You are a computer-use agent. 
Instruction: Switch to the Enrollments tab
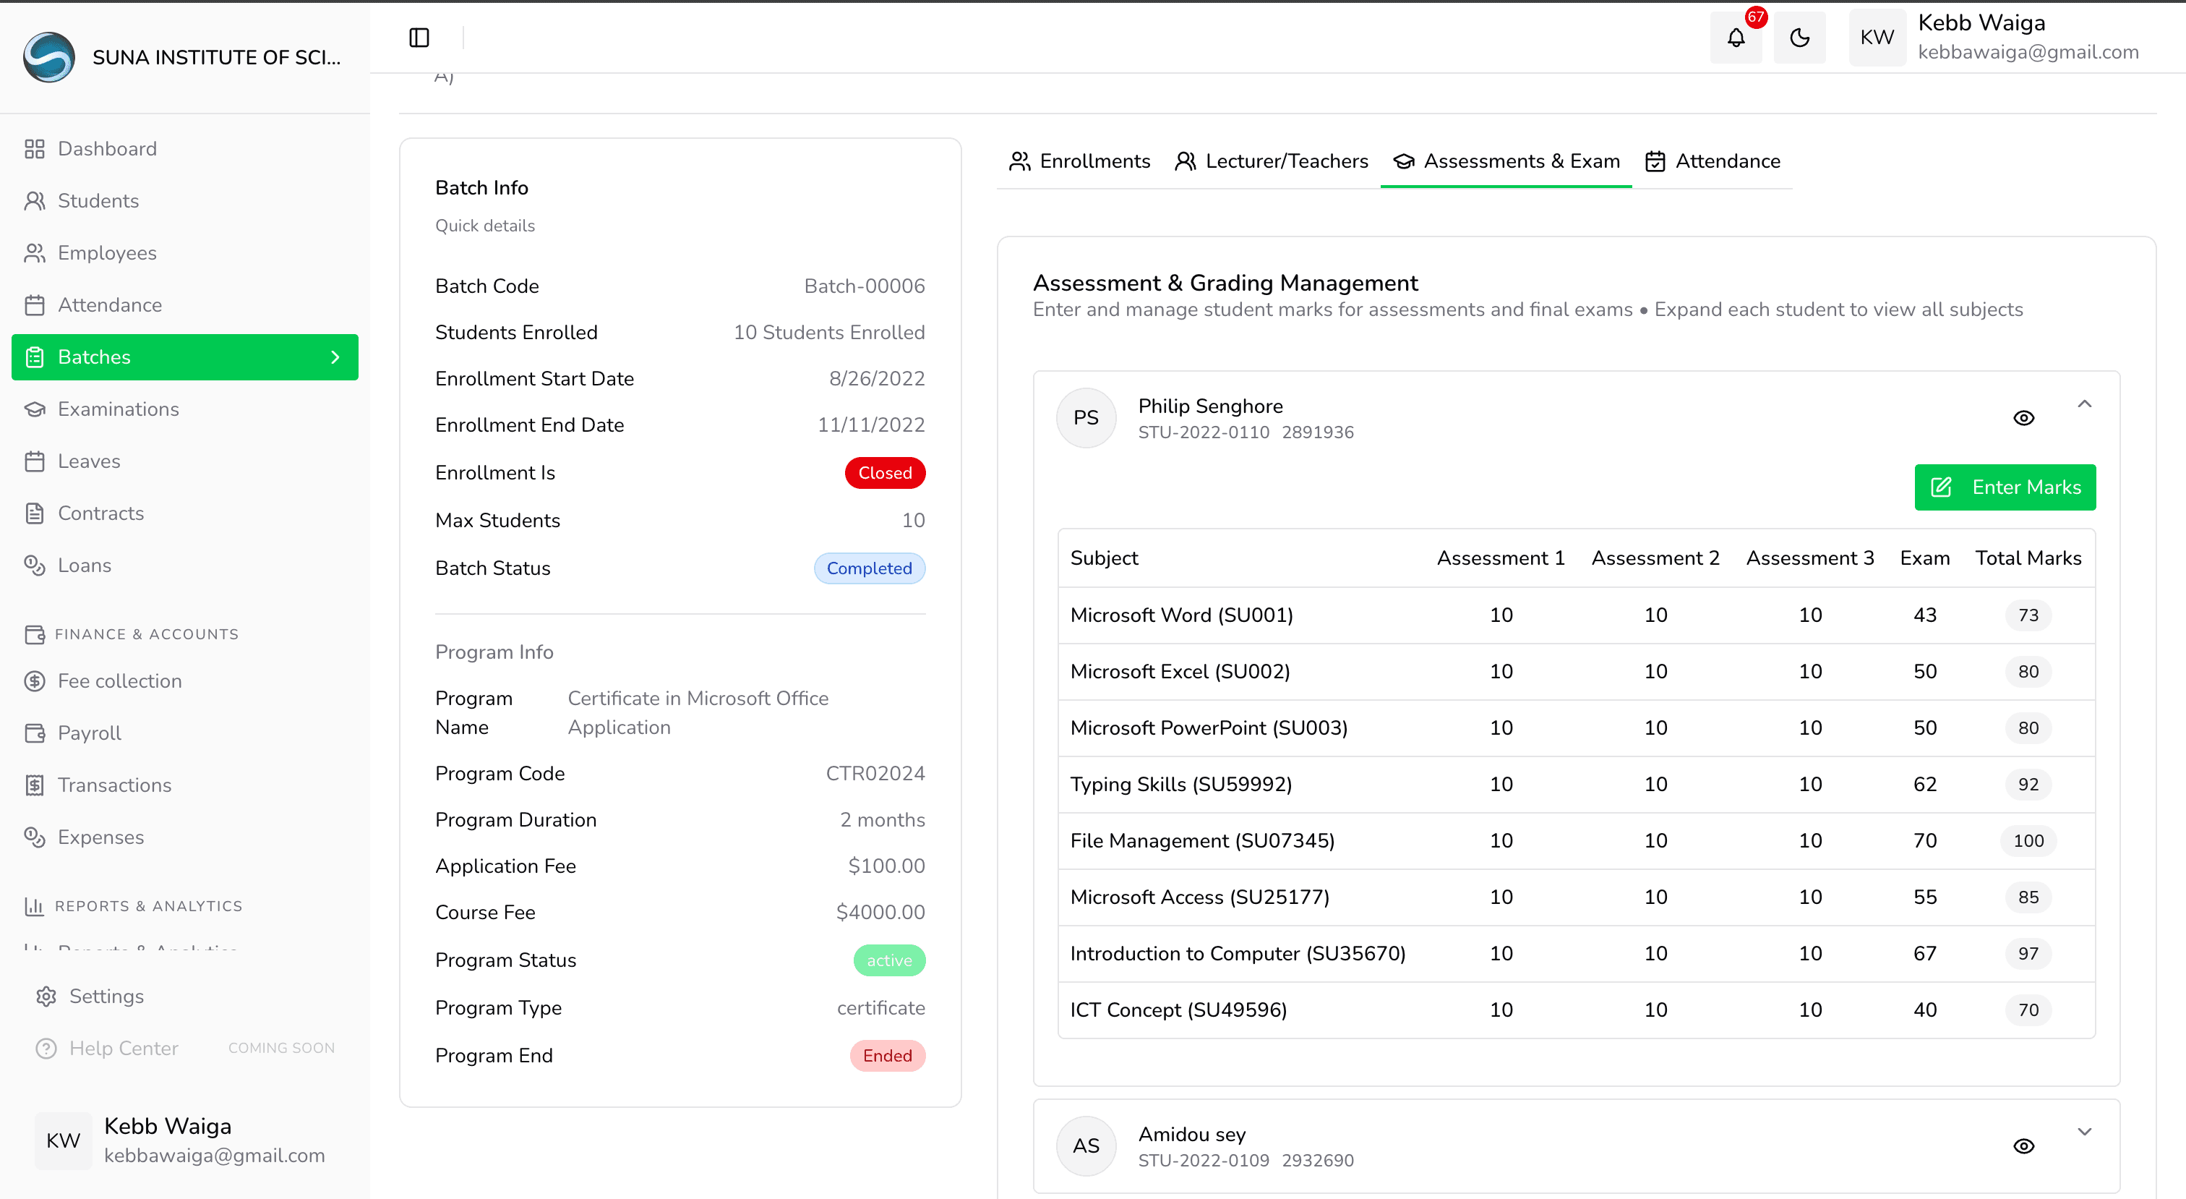[x=1079, y=161]
